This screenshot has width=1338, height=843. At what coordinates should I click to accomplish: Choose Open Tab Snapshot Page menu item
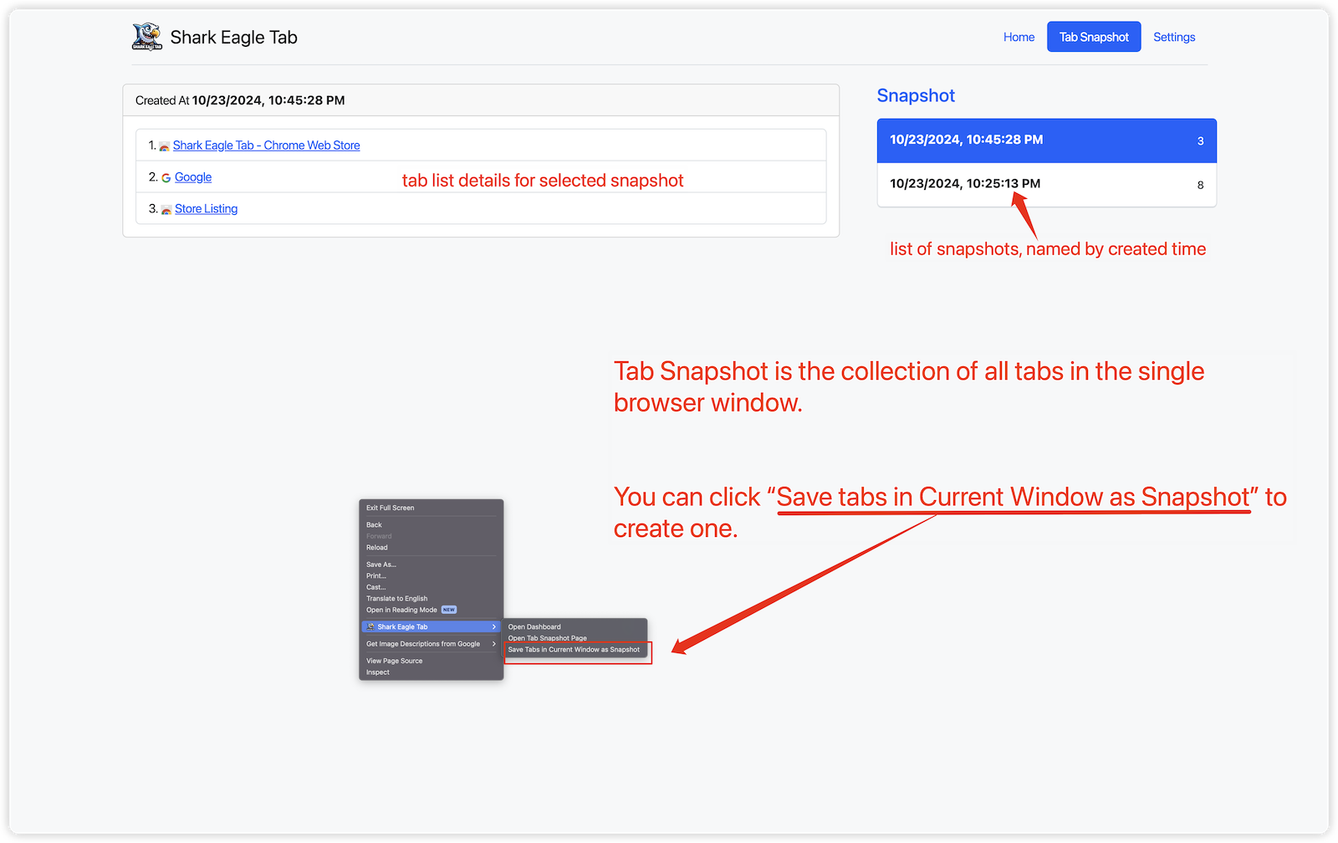click(x=547, y=638)
